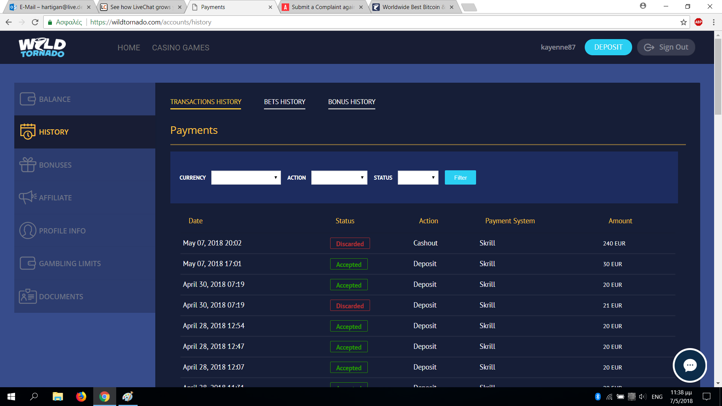Click the Deposit button
Viewport: 722px width, 406px height.
pos(608,47)
